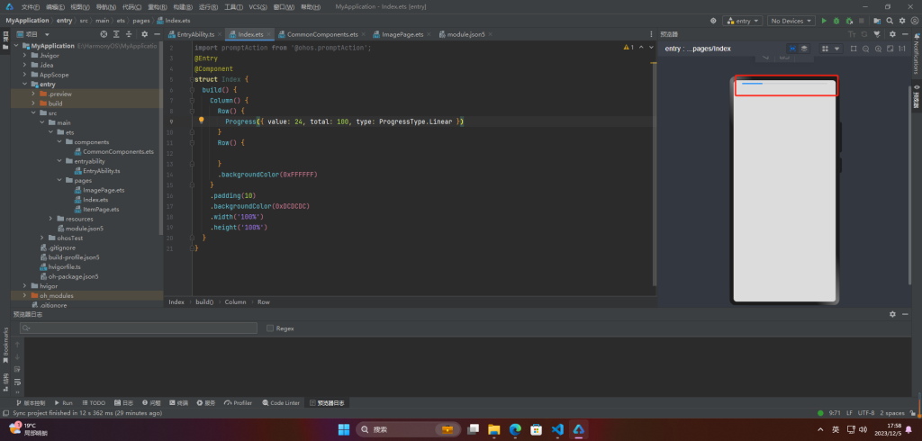Open the Profiler tool window

[x=239, y=403]
